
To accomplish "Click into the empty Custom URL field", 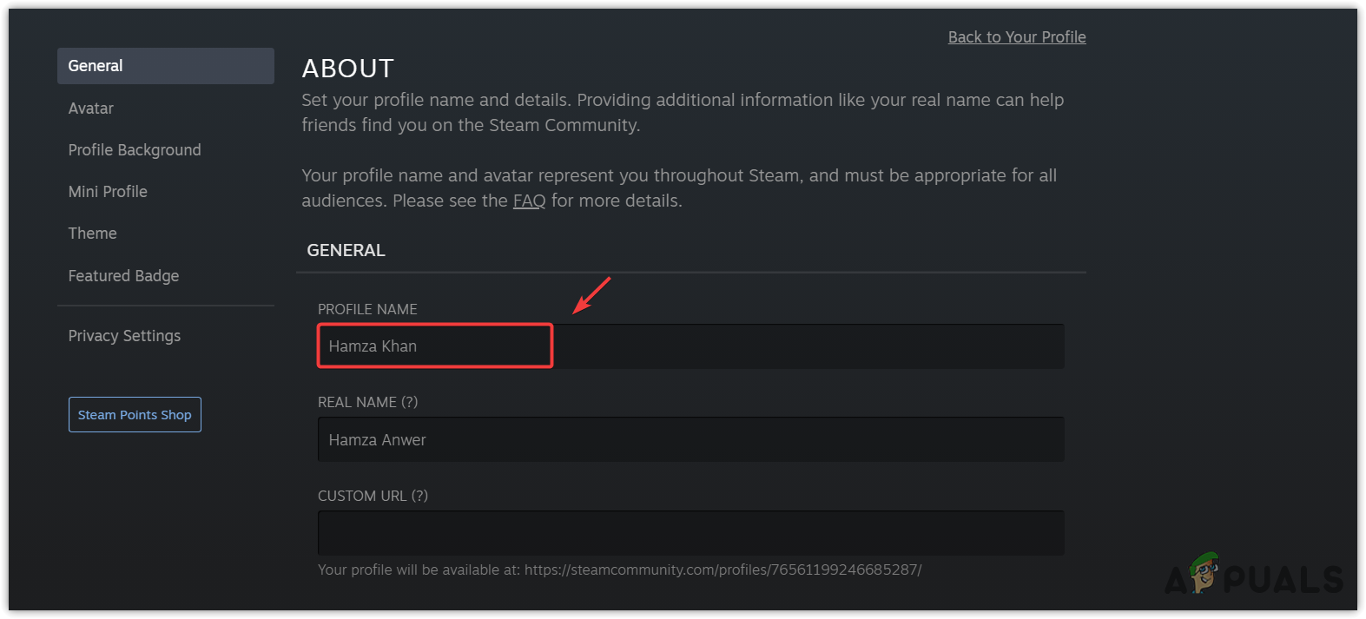I will (x=690, y=533).
